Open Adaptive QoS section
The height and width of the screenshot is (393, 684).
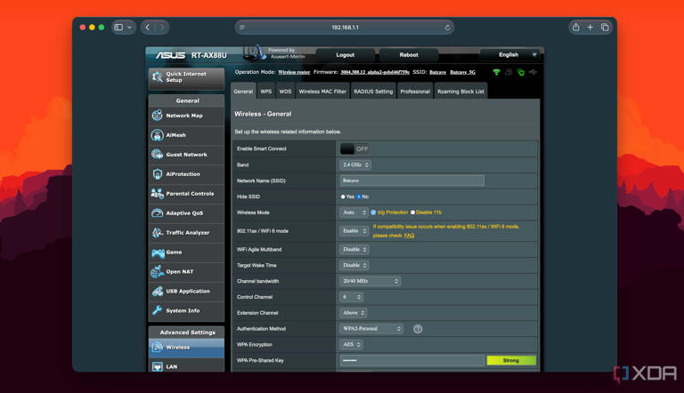(186, 213)
